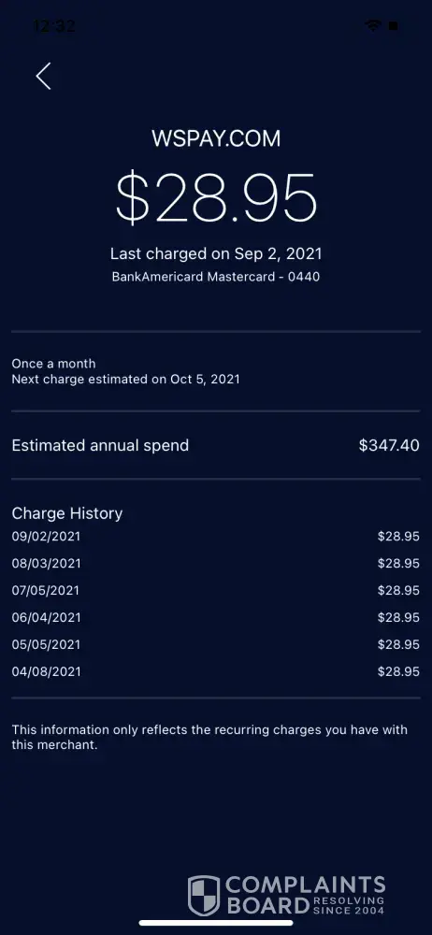Tap the Charge History heading
The width and height of the screenshot is (432, 935).
(67, 513)
